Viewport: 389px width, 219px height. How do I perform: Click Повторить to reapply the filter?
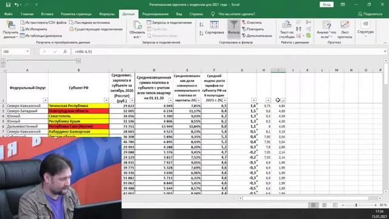[253, 29]
